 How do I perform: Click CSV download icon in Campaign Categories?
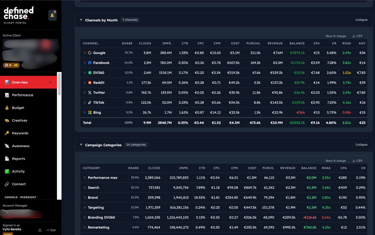tap(354, 161)
